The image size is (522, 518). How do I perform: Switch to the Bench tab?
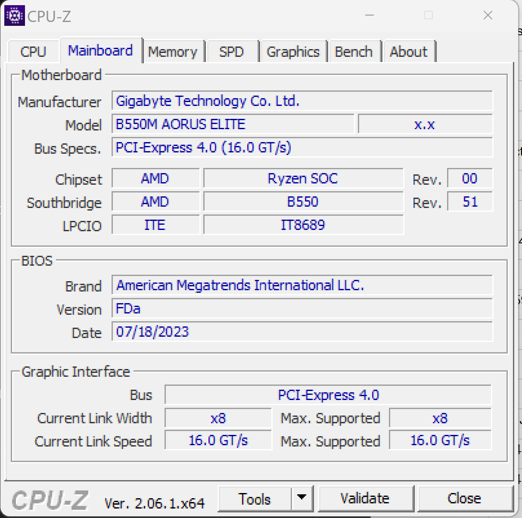[x=354, y=52]
